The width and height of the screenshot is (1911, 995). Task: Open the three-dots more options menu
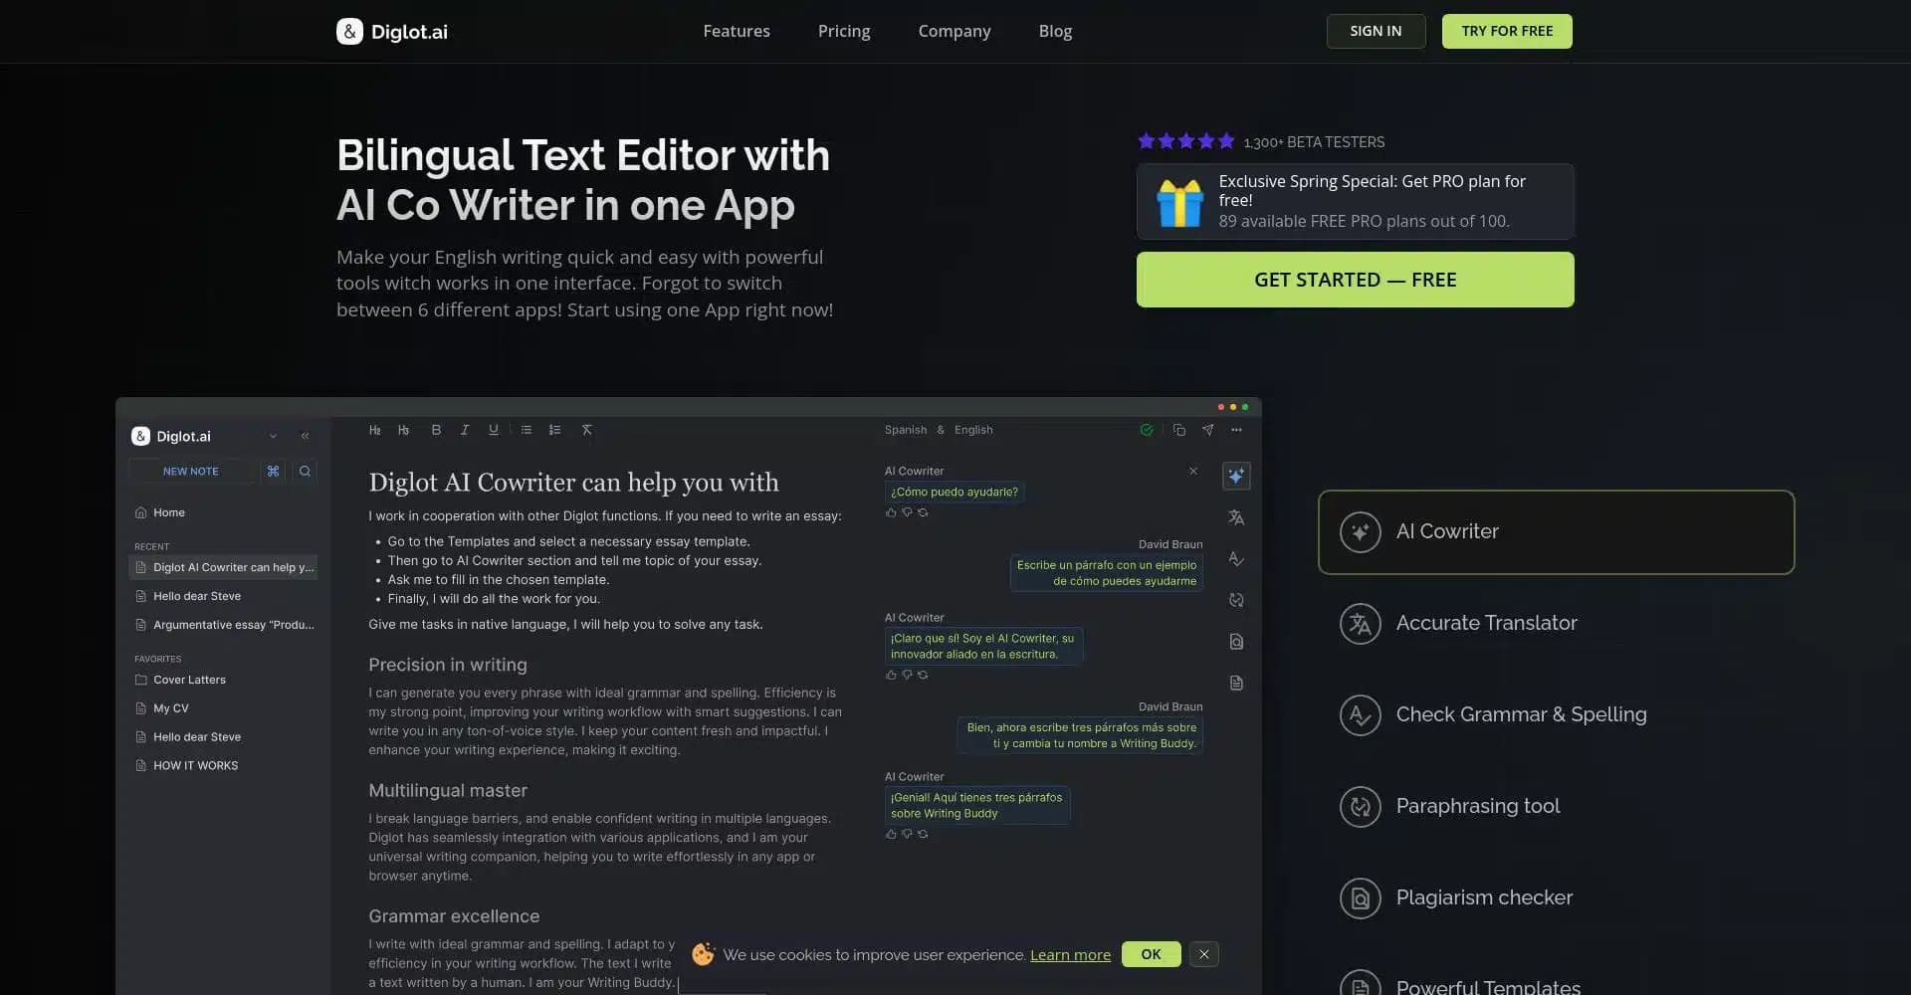click(x=1236, y=430)
